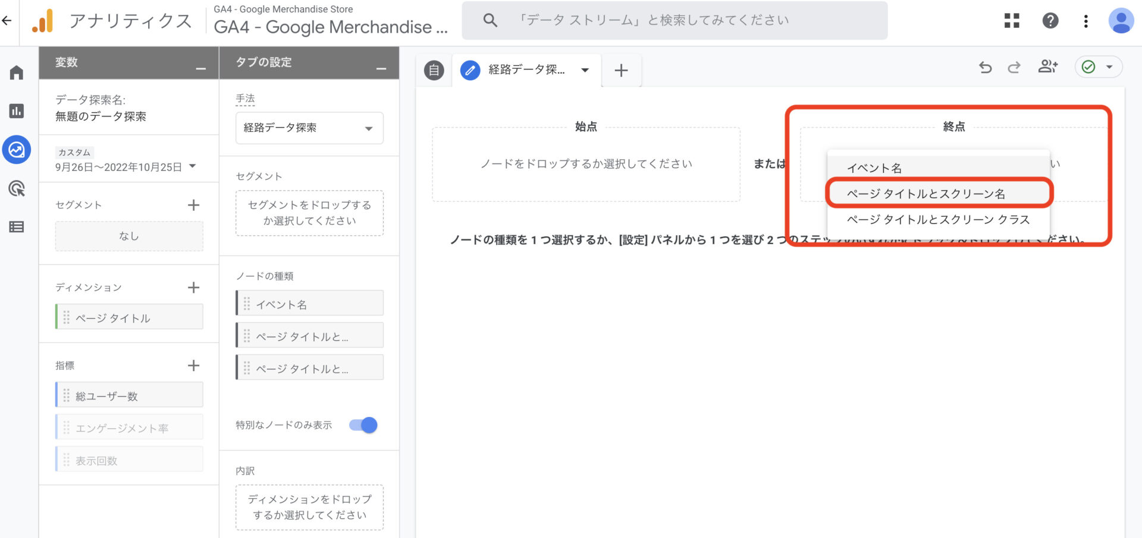Edit exploration name 無題のデータ探索
This screenshot has width=1142, height=538.
[101, 116]
